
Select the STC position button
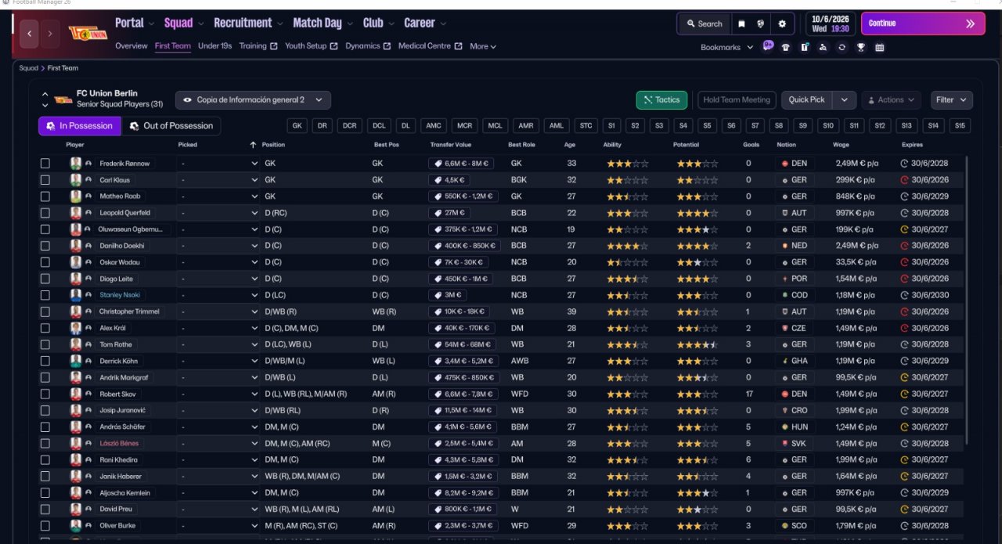[x=586, y=126]
